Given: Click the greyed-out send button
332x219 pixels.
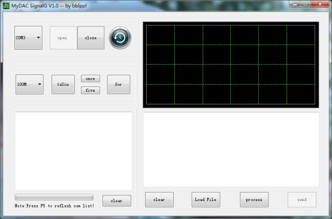Looking at the screenshot, I should [302, 200].
